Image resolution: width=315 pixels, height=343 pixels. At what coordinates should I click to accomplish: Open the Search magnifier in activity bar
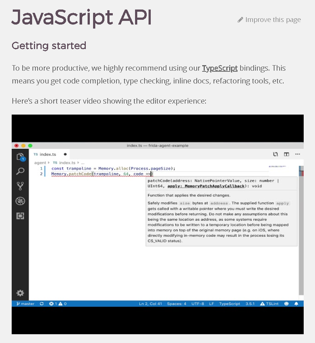(20, 171)
